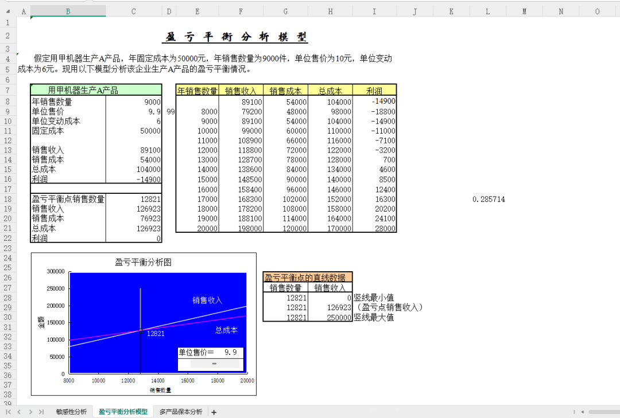Select column H header
This screenshot has height=418, width=620.
330,11
